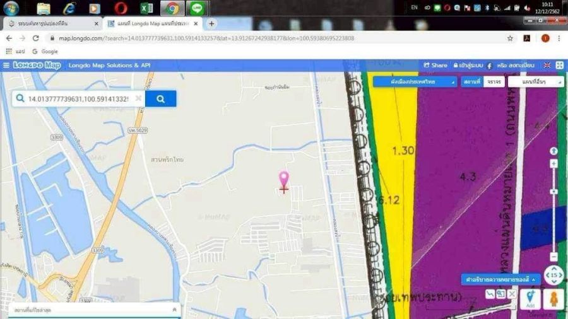Open the other maps dropdown
Screen dimensions: 568x319
pos(536,82)
